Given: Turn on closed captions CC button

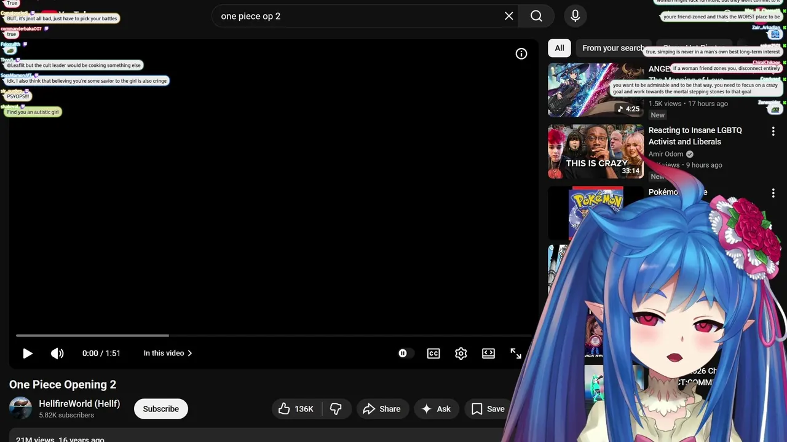Looking at the screenshot, I should pyautogui.click(x=433, y=354).
